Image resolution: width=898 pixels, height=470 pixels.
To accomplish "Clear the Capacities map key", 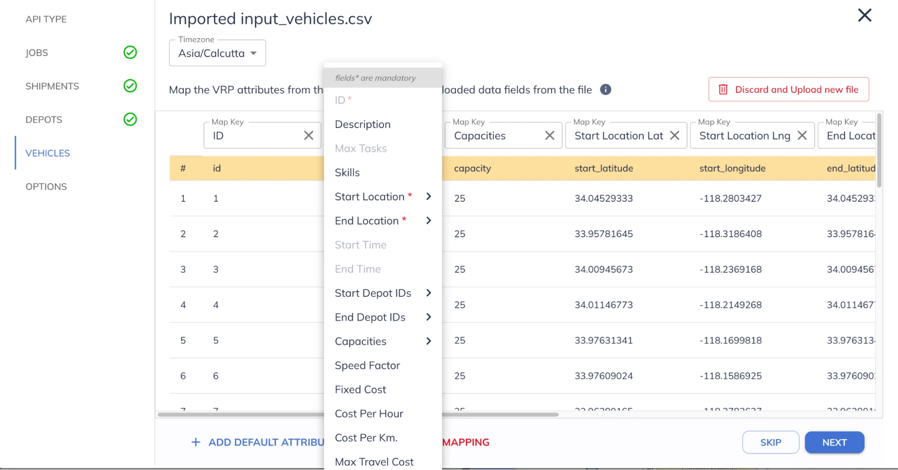I will [549, 135].
